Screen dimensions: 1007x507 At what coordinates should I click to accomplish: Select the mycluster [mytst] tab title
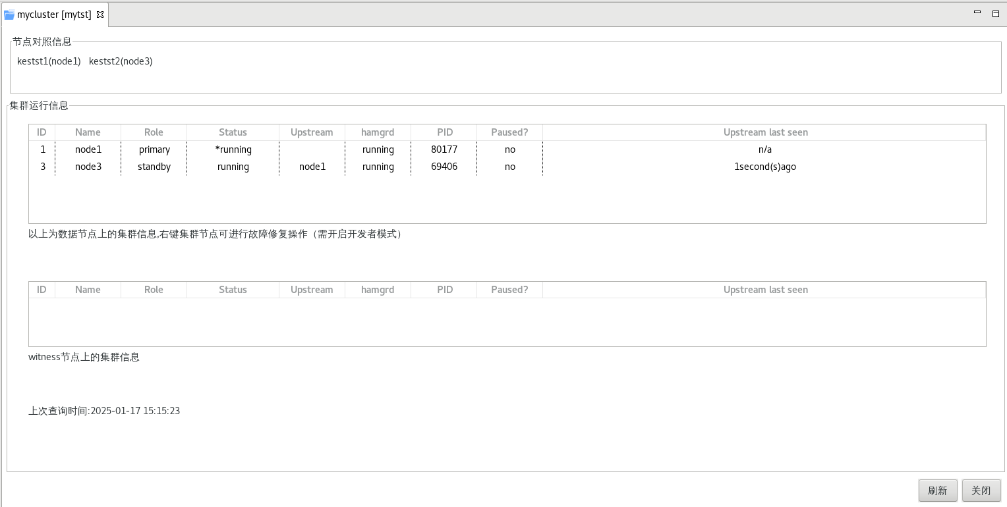54,14
